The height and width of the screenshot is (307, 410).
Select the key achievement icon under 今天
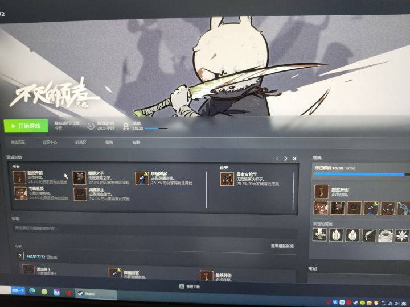coord(19,177)
